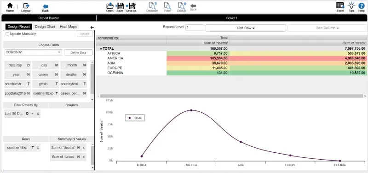Enable the Update Manually checkbox

tap(7, 34)
